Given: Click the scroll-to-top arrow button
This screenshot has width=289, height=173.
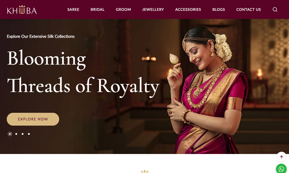Looking at the screenshot, I should (x=281, y=157).
